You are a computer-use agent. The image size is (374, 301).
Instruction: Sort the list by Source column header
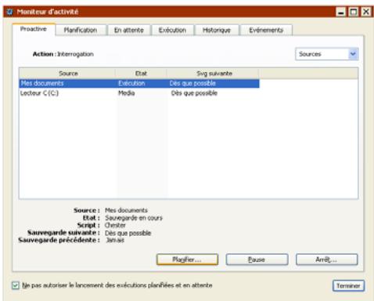(68, 74)
